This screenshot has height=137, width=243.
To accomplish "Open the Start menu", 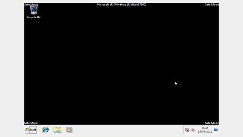I will coord(31,130).
